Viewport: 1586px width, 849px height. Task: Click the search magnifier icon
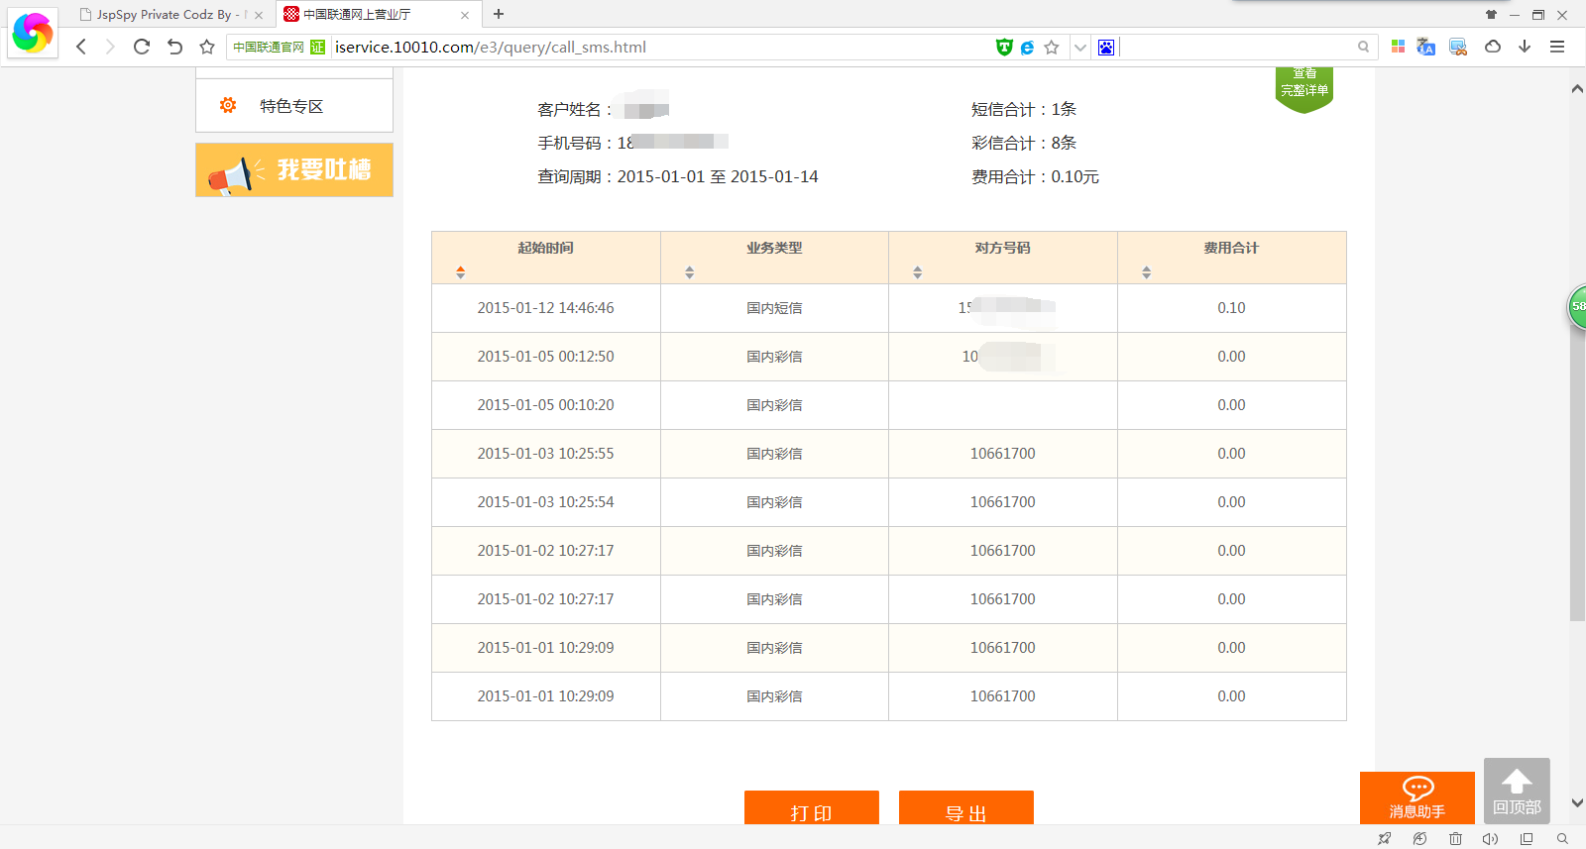tap(1363, 47)
